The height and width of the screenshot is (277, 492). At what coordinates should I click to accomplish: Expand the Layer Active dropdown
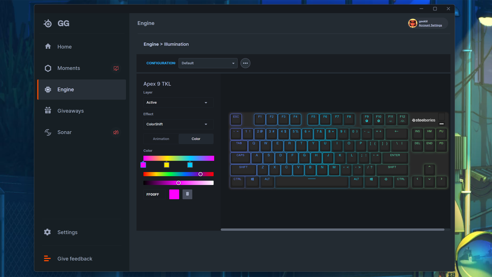pos(178,103)
